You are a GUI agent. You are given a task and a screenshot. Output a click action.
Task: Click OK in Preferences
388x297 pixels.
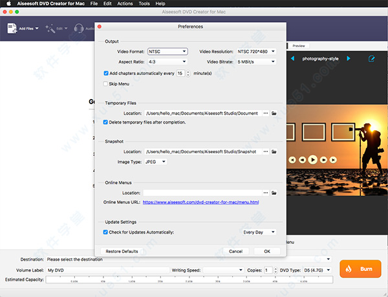267,251
